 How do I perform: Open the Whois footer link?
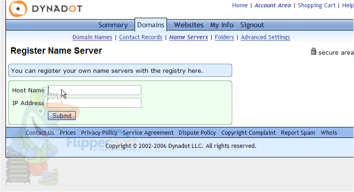pos(329,133)
